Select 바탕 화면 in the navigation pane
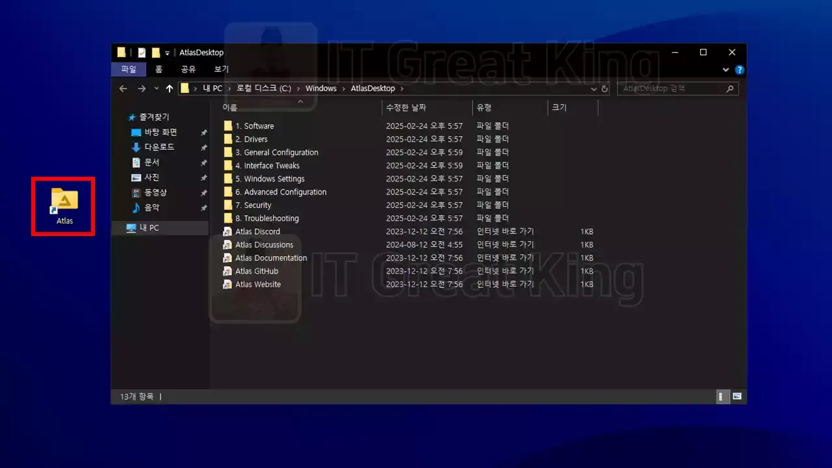The height and width of the screenshot is (468, 832). click(161, 132)
